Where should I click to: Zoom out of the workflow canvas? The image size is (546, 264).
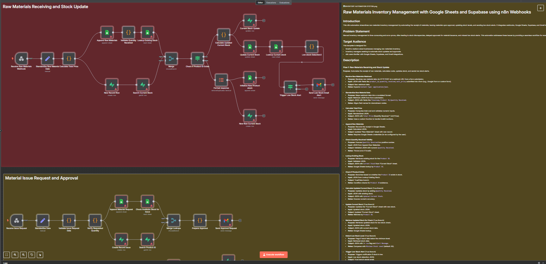pos(23,255)
